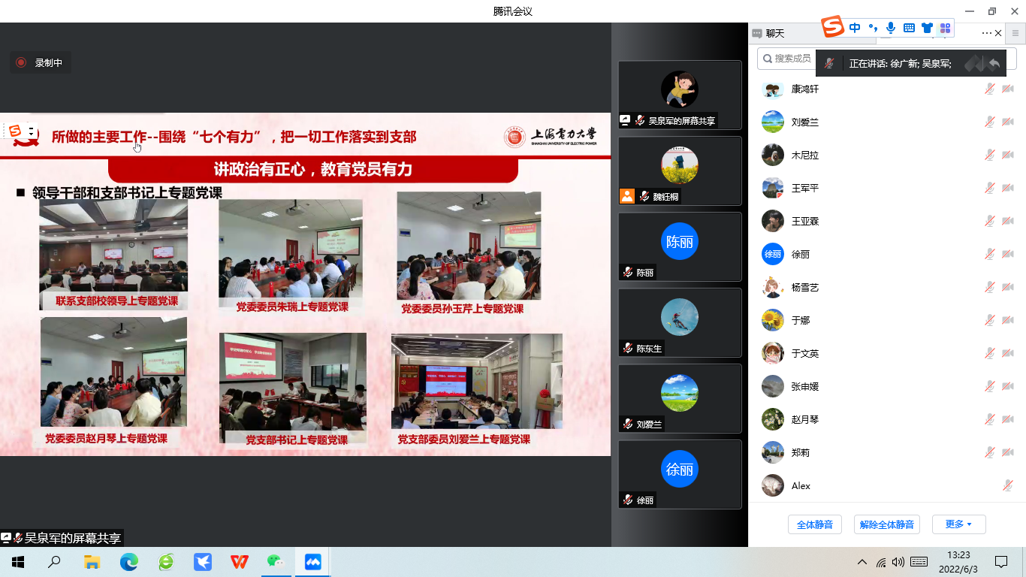
Task: Select 陈丽's video thumbnail
Action: 679,246
